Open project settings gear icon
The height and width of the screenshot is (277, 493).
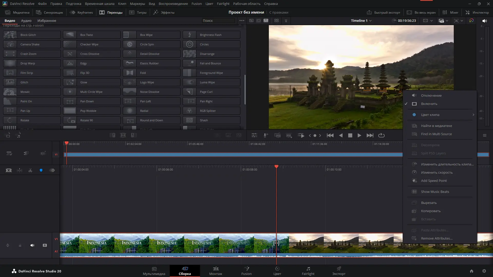(x=484, y=271)
